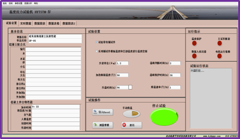Image resolution: width=240 pixels, height=139 pixels.
Task: Click the 加水时间 field showing 9:33
Action: tap(56, 107)
